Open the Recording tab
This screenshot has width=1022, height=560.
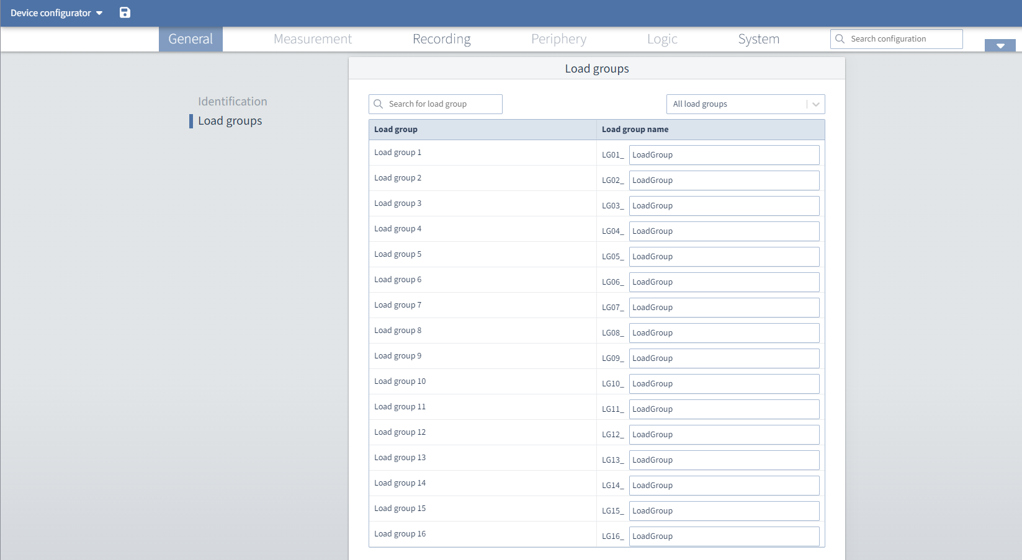[441, 38]
